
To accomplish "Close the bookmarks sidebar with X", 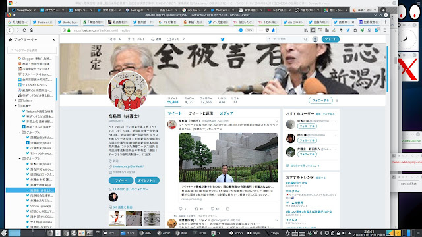I will click(x=54, y=39).
